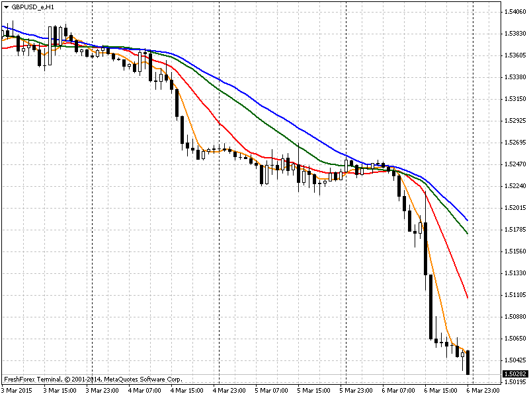This screenshot has width=529, height=396.
Task: Click the 1.51105 price axis label
Action: [x=515, y=295]
